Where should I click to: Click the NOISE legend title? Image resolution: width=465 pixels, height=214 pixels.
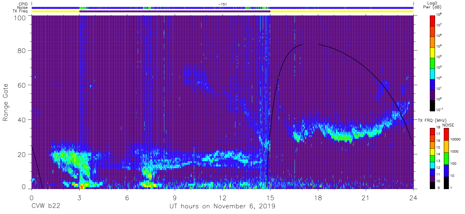tap(449, 125)
